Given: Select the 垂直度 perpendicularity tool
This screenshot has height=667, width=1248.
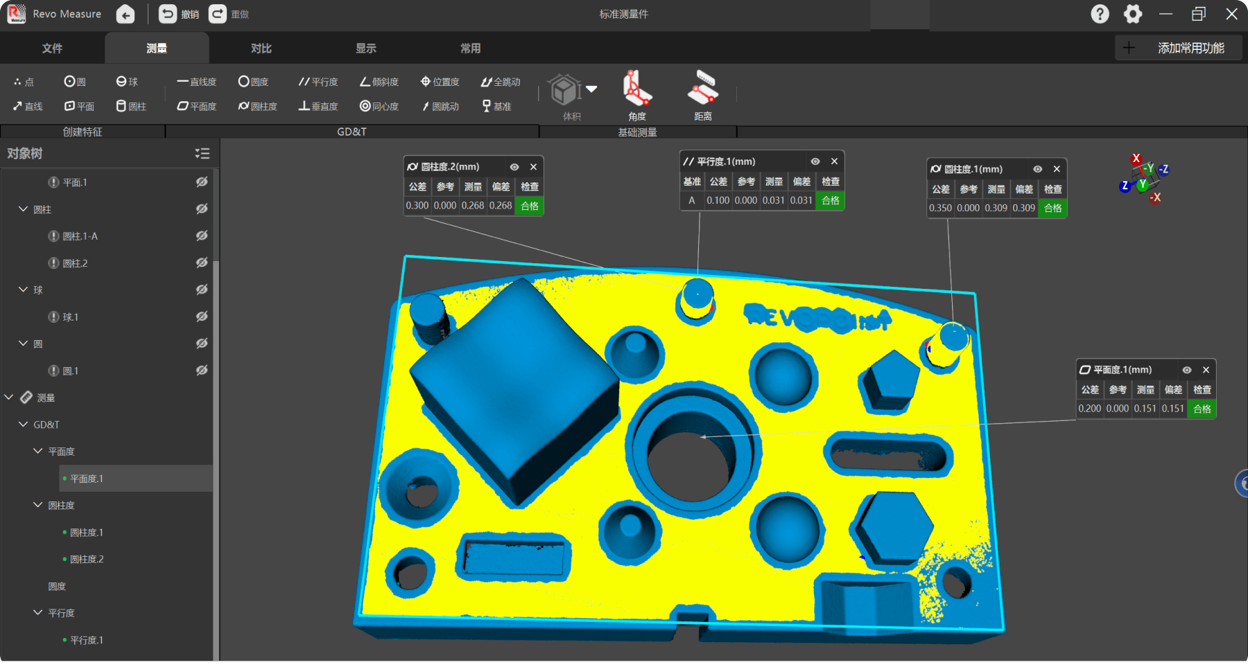Looking at the screenshot, I should click(318, 106).
